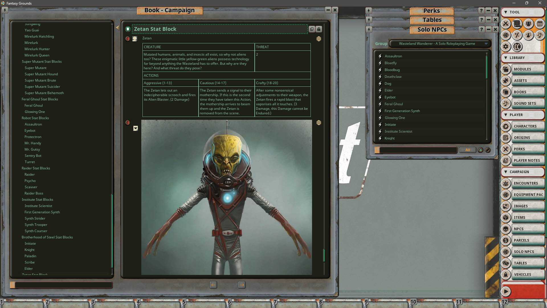
Task: Toggle the frame icon next to Zetan label
Action: click(135, 38)
